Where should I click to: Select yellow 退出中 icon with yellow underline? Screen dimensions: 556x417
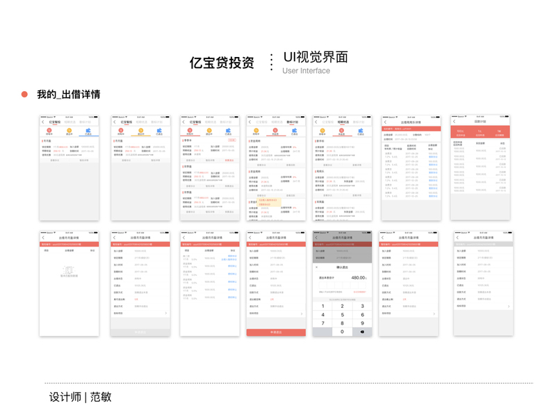(141, 131)
